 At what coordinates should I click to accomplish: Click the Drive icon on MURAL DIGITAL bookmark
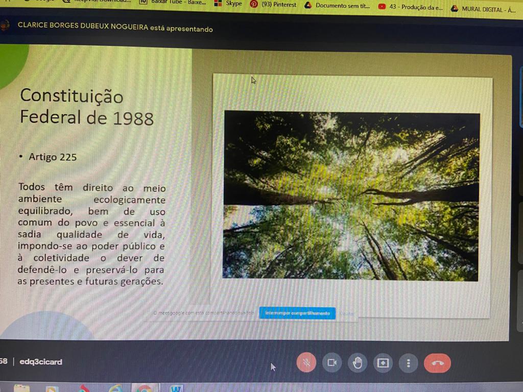coord(454,8)
